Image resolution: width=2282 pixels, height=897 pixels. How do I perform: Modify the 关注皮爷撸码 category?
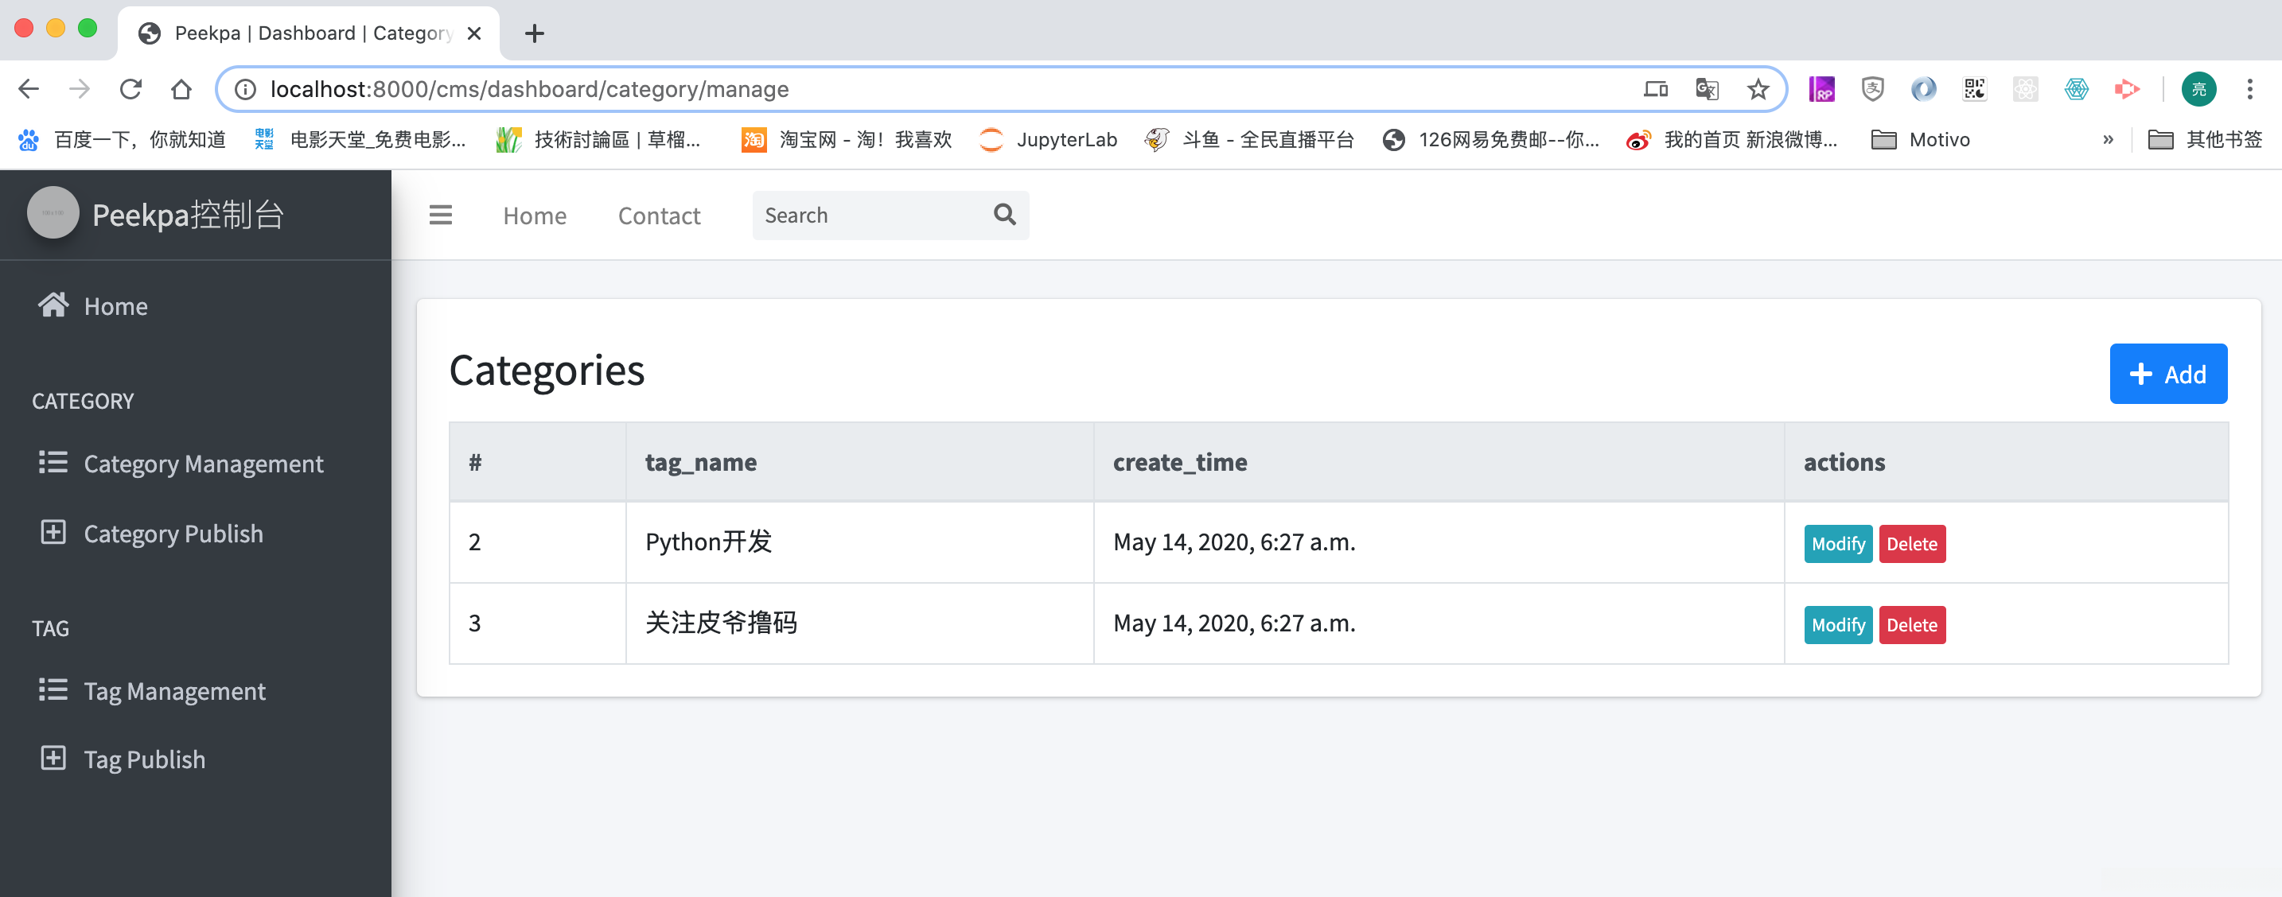tap(1837, 625)
